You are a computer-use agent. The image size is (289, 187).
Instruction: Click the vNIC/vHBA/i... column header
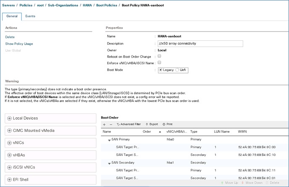[177, 132]
